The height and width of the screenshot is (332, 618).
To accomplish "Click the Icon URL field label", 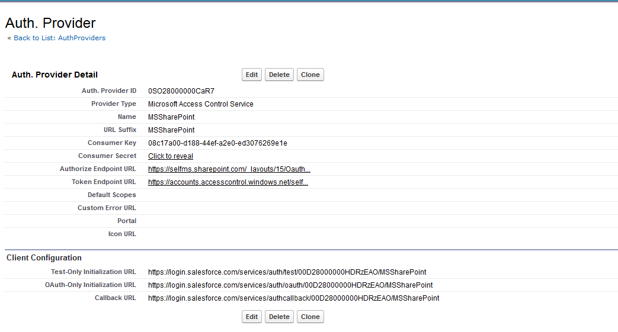I will 122,234.
